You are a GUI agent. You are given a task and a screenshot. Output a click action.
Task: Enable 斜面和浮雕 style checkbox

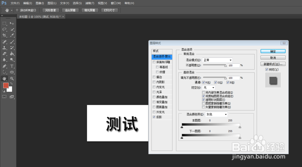click(154, 62)
